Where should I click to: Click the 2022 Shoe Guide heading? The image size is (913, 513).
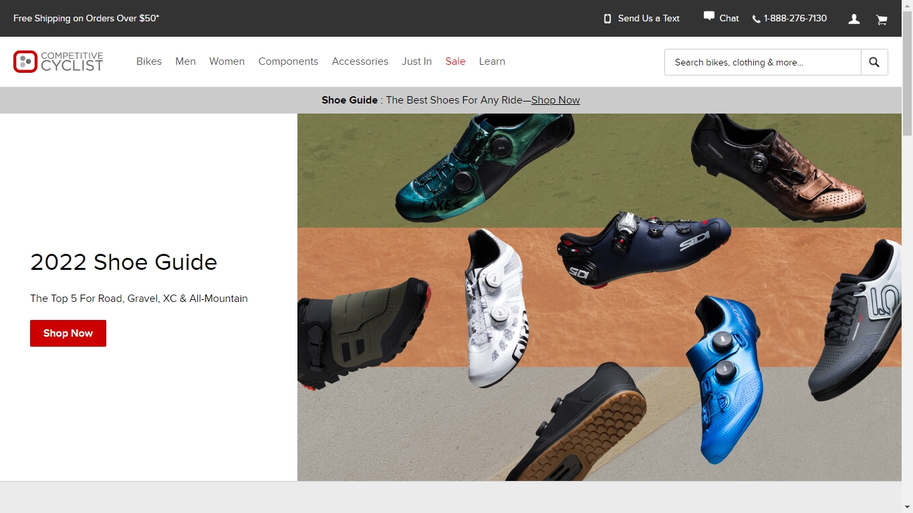tap(124, 262)
